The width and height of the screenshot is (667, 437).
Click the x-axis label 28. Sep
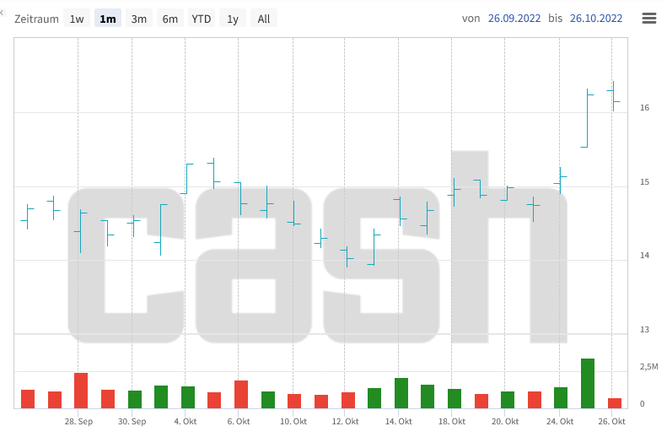78,421
